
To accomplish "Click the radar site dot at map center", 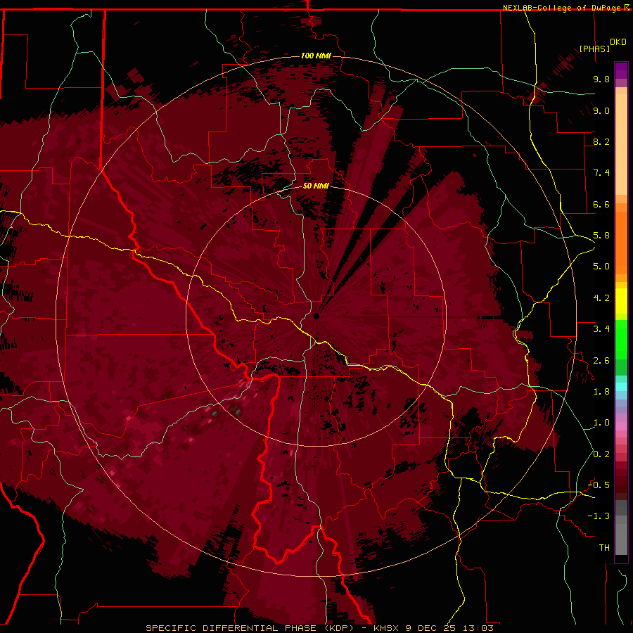I will tap(316, 316).
